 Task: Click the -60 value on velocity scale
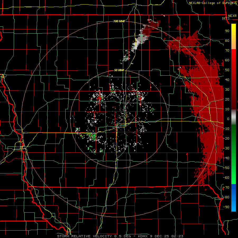(x=226, y=178)
